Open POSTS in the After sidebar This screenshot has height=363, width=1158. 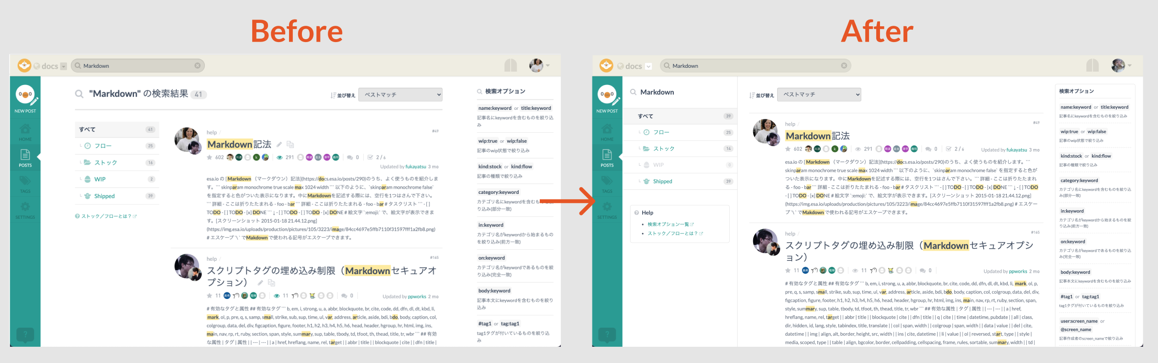pos(607,158)
